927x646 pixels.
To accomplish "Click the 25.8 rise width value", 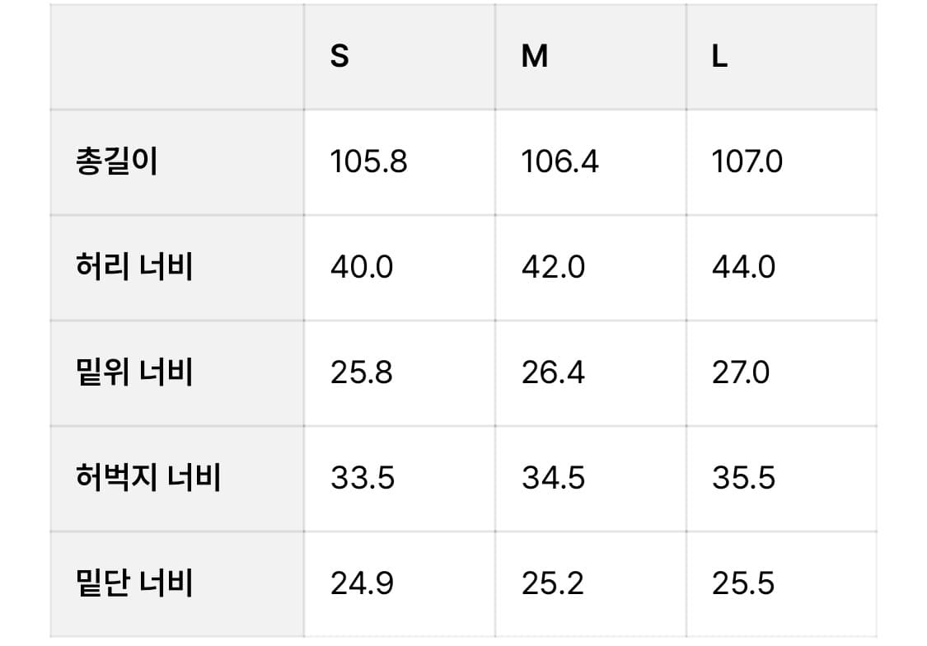I will pos(362,372).
